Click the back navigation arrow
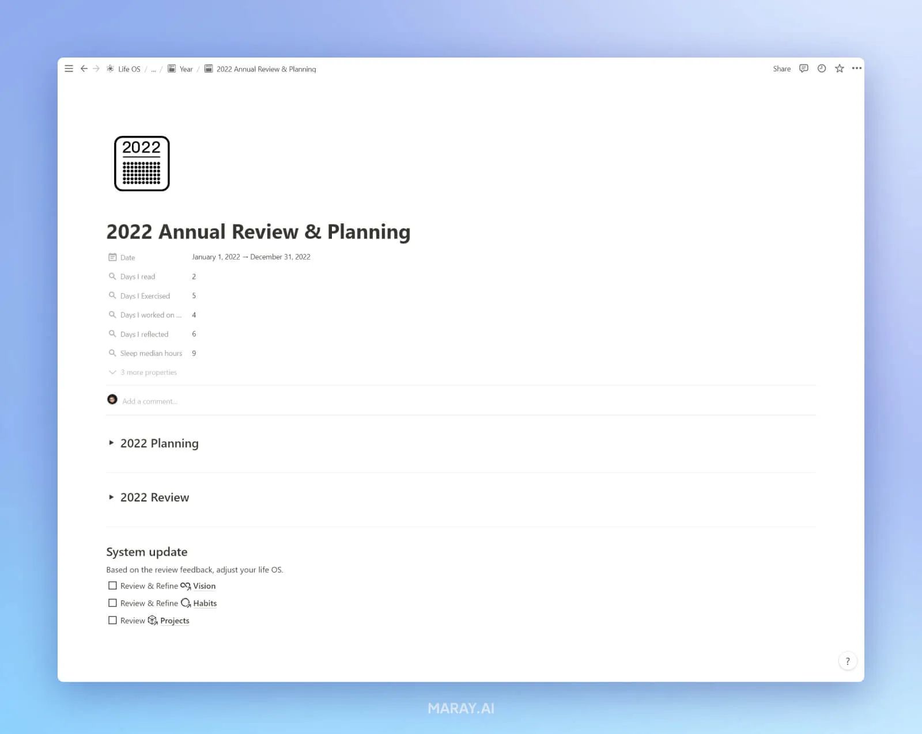Image resolution: width=922 pixels, height=734 pixels. click(84, 69)
